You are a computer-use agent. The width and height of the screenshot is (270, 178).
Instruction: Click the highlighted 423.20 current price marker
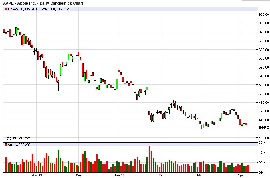click(264, 127)
